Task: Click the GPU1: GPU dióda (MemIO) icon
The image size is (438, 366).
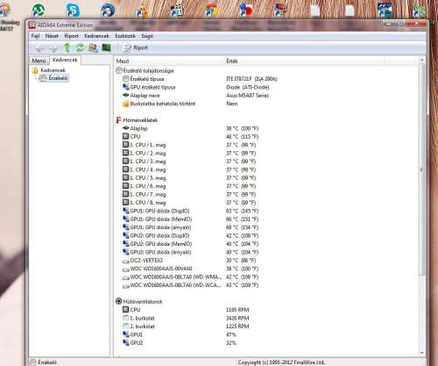Action: point(126,219)
